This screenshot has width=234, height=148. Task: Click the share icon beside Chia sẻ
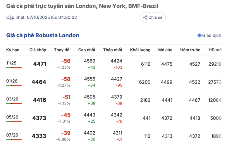tap(145, 18)
